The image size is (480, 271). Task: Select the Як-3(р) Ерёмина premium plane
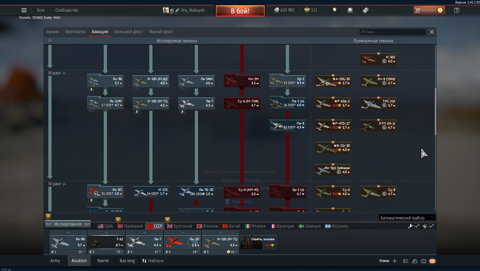[x=333, y=170]
